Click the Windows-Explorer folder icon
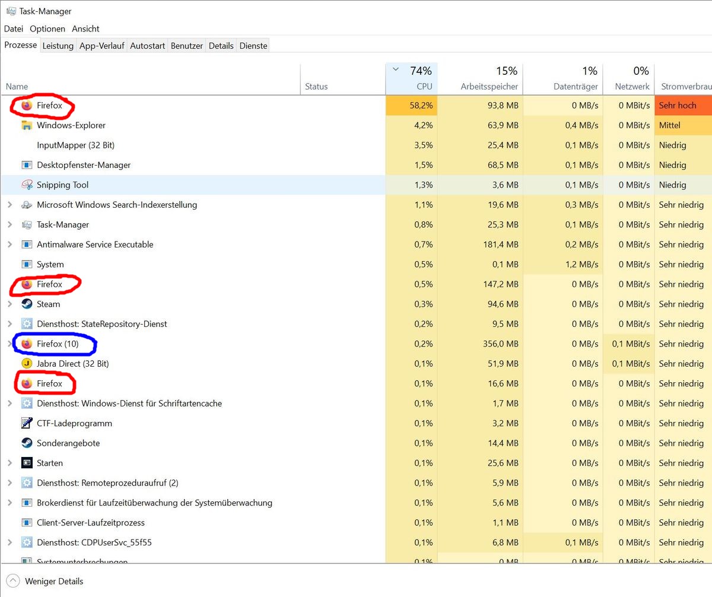The height and width of the screenshot is (597, 712). pyautogui.click(x=26, y=125)
